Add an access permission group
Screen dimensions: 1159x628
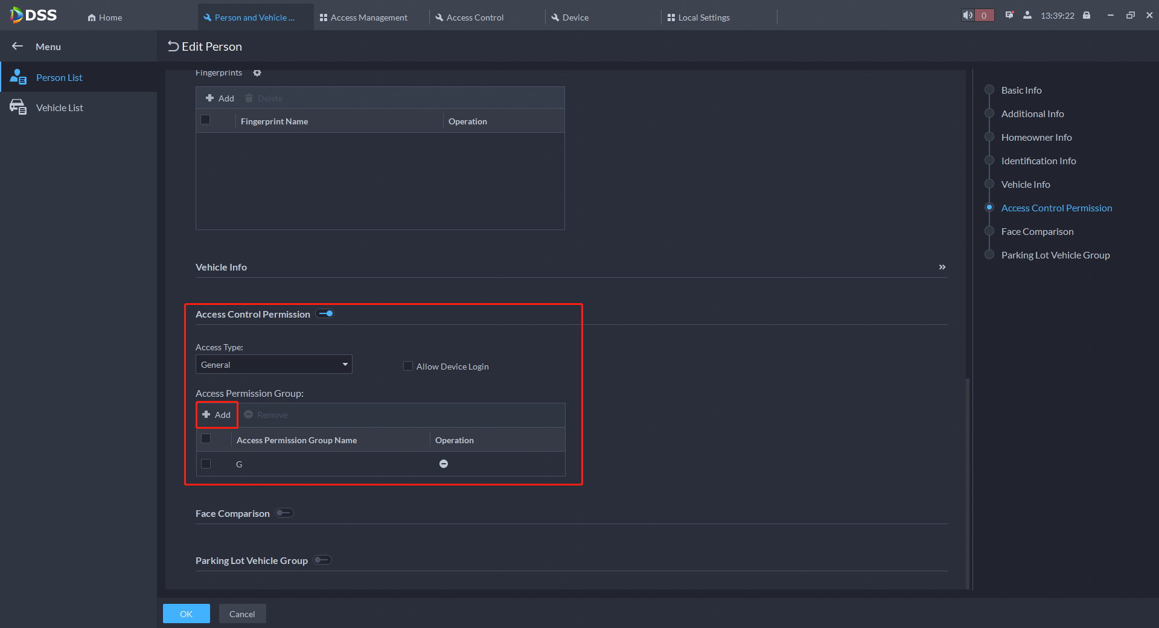(217, 415)
